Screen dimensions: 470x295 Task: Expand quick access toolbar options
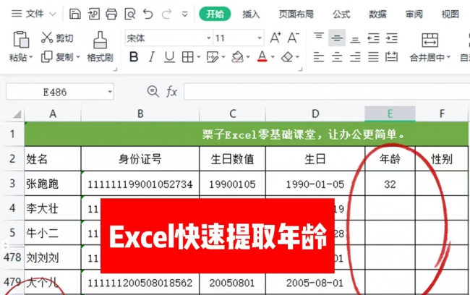185,14
